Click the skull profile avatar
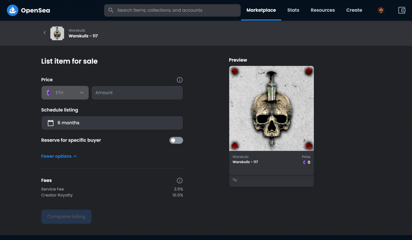The image size is (412, 240). (x=381, y=10)
